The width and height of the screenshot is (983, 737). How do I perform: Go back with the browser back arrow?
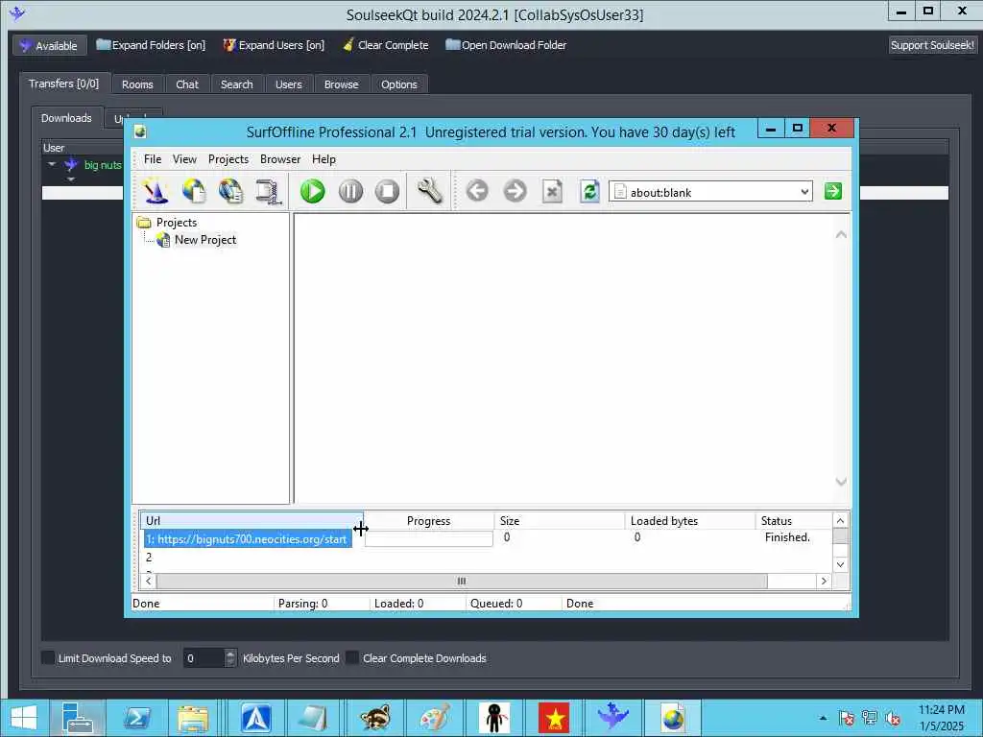point(478,191)
